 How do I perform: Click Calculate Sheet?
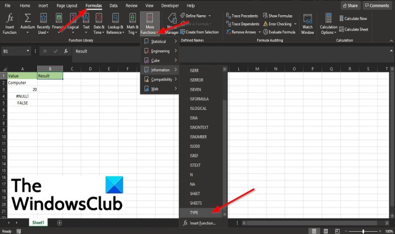pyautogui.click(x=354, y=29)
